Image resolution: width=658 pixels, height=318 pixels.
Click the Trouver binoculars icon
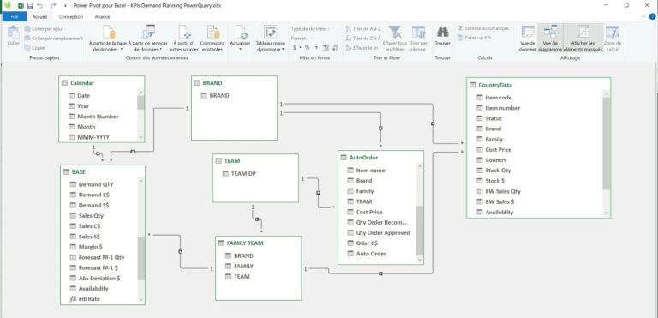pyautogui.click(x=442, y=32)
